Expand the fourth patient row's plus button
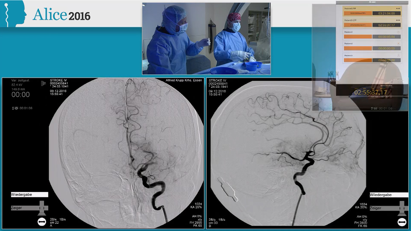Image resolution: width=411 pixels, height=231 pixels. pos(398,44)
